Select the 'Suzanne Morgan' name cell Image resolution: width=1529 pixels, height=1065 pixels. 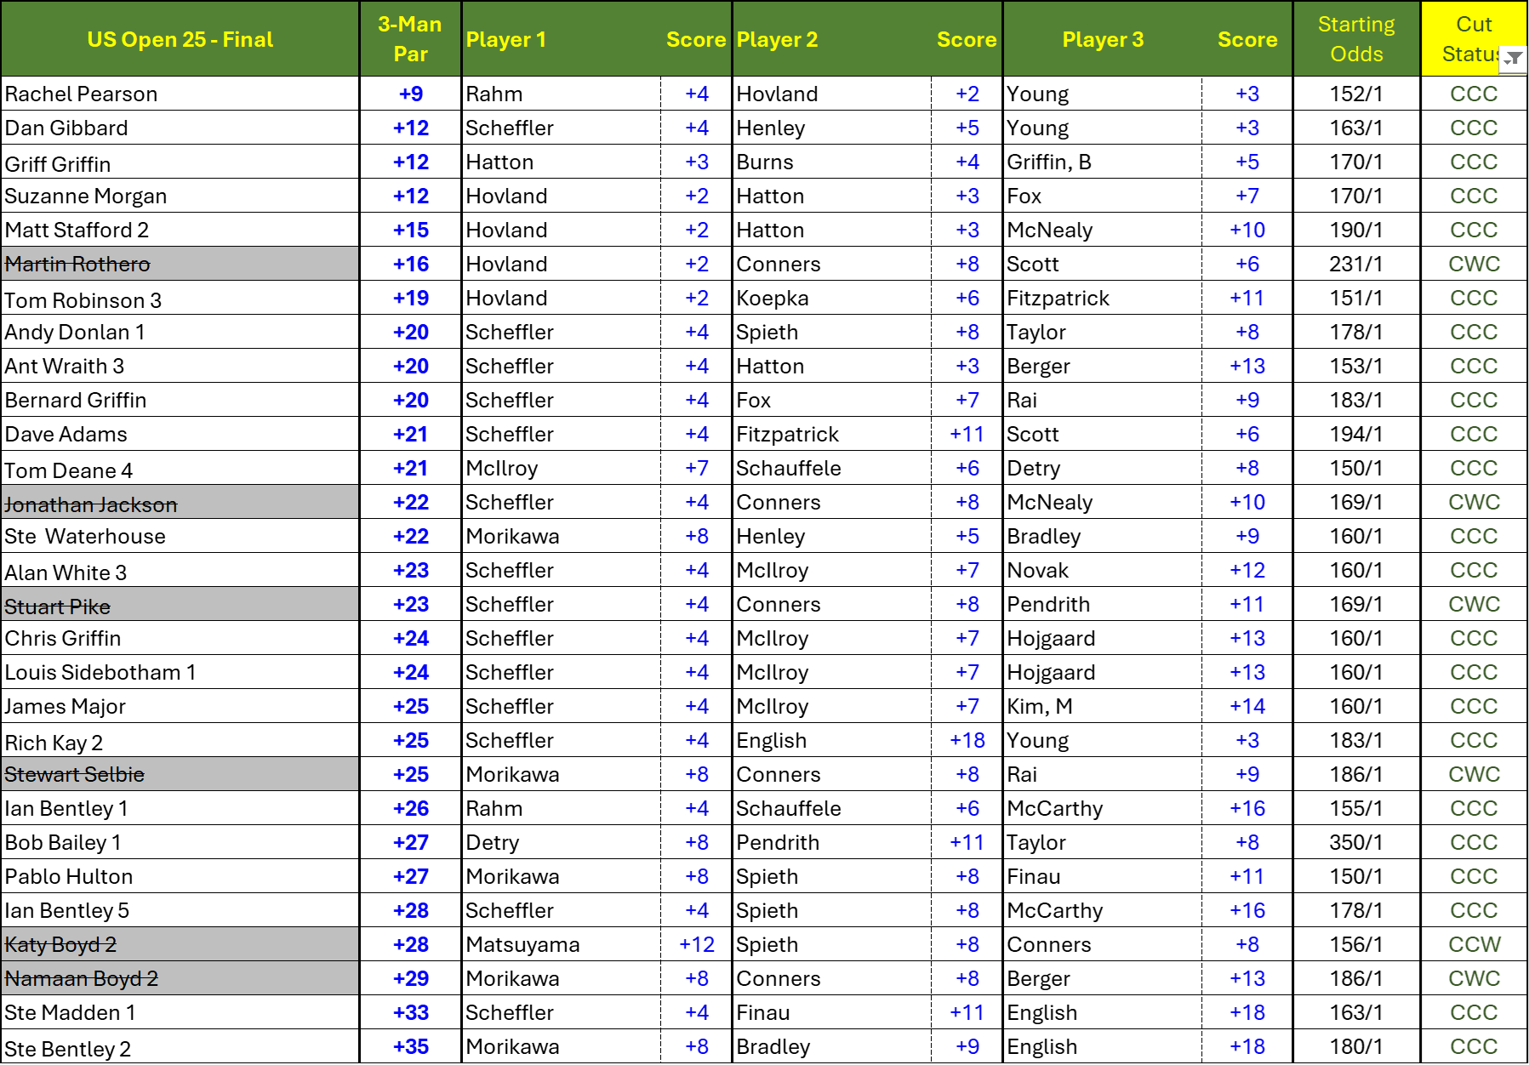[x=180, y=196]
